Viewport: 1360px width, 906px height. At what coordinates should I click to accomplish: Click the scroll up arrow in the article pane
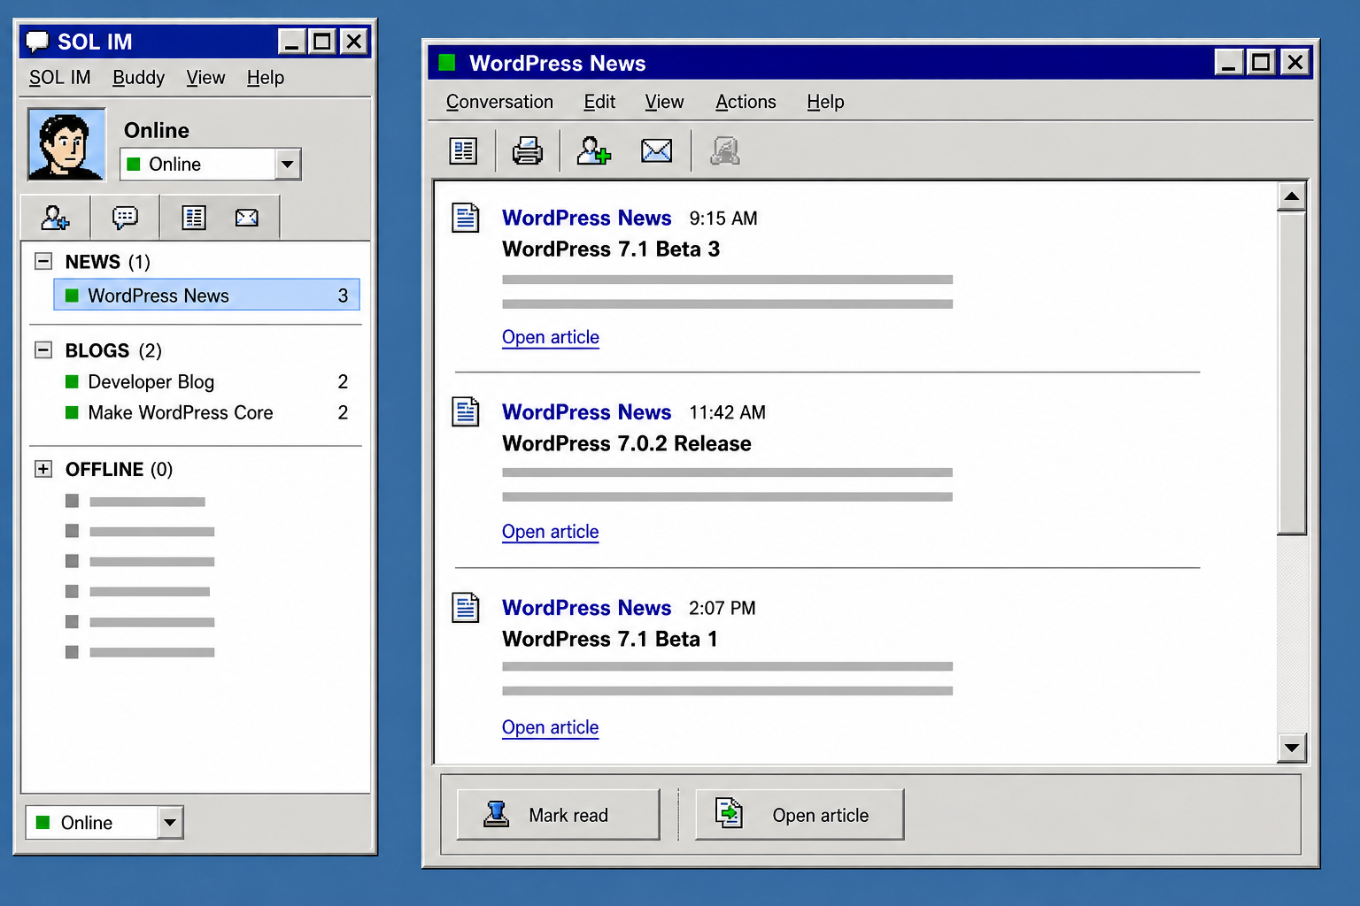[x=1292, y=196]
